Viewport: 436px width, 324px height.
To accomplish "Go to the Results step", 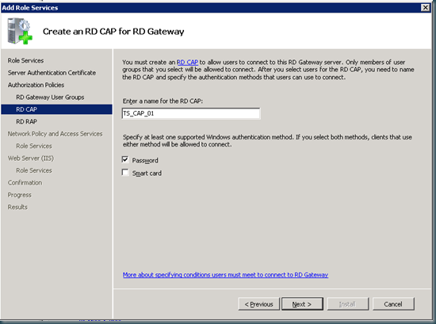I will (17, 208).
